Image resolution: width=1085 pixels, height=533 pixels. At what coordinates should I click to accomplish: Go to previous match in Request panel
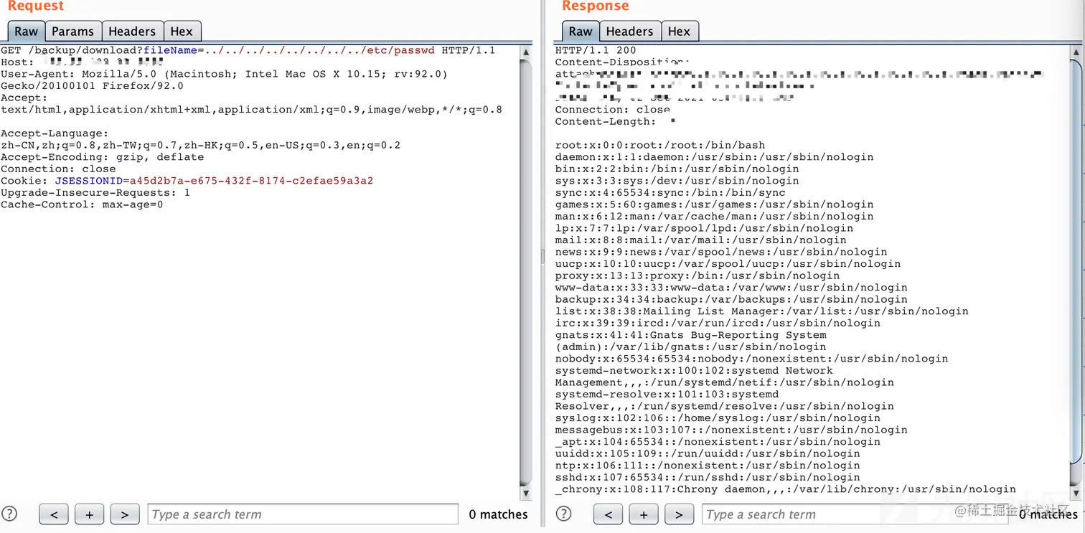point(54,514)
